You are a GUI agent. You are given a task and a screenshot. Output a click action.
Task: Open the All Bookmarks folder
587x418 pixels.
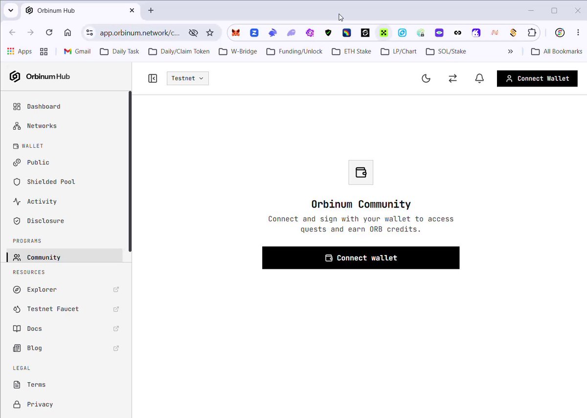(x=557, y=51)
